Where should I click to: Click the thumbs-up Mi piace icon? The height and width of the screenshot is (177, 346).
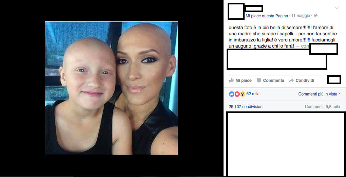(x=231, y=81)
